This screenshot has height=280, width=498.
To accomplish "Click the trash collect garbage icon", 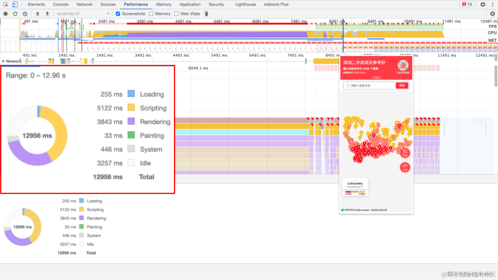I will 206,14.
